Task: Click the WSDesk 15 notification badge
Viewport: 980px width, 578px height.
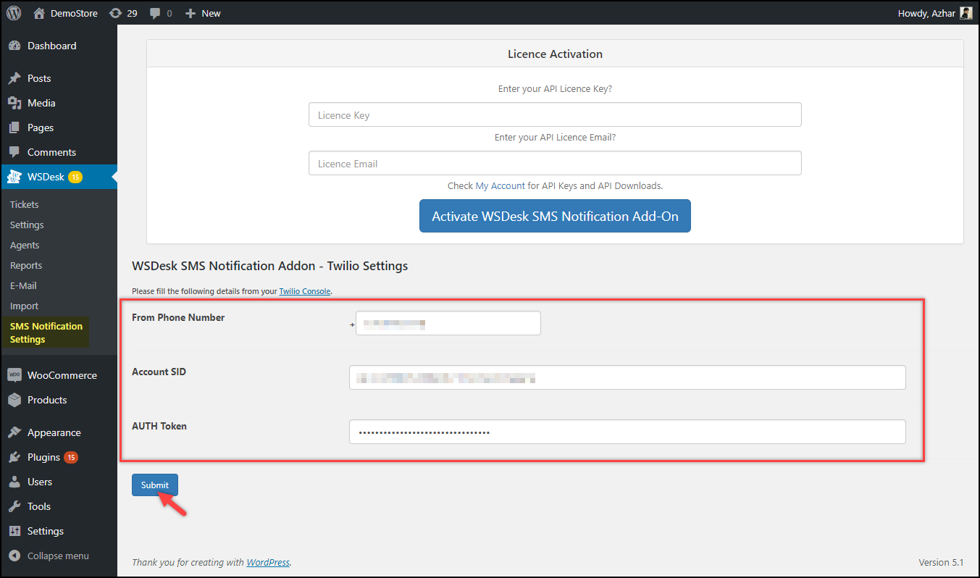Action: tap(75, 177)
